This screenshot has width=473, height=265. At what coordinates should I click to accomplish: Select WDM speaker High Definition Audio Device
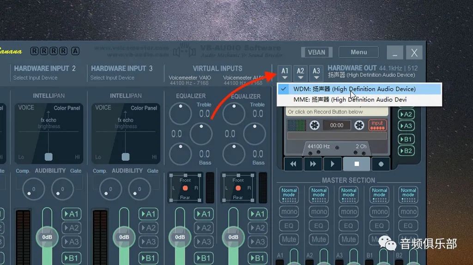pyautogui.click(x=359, y=89)
